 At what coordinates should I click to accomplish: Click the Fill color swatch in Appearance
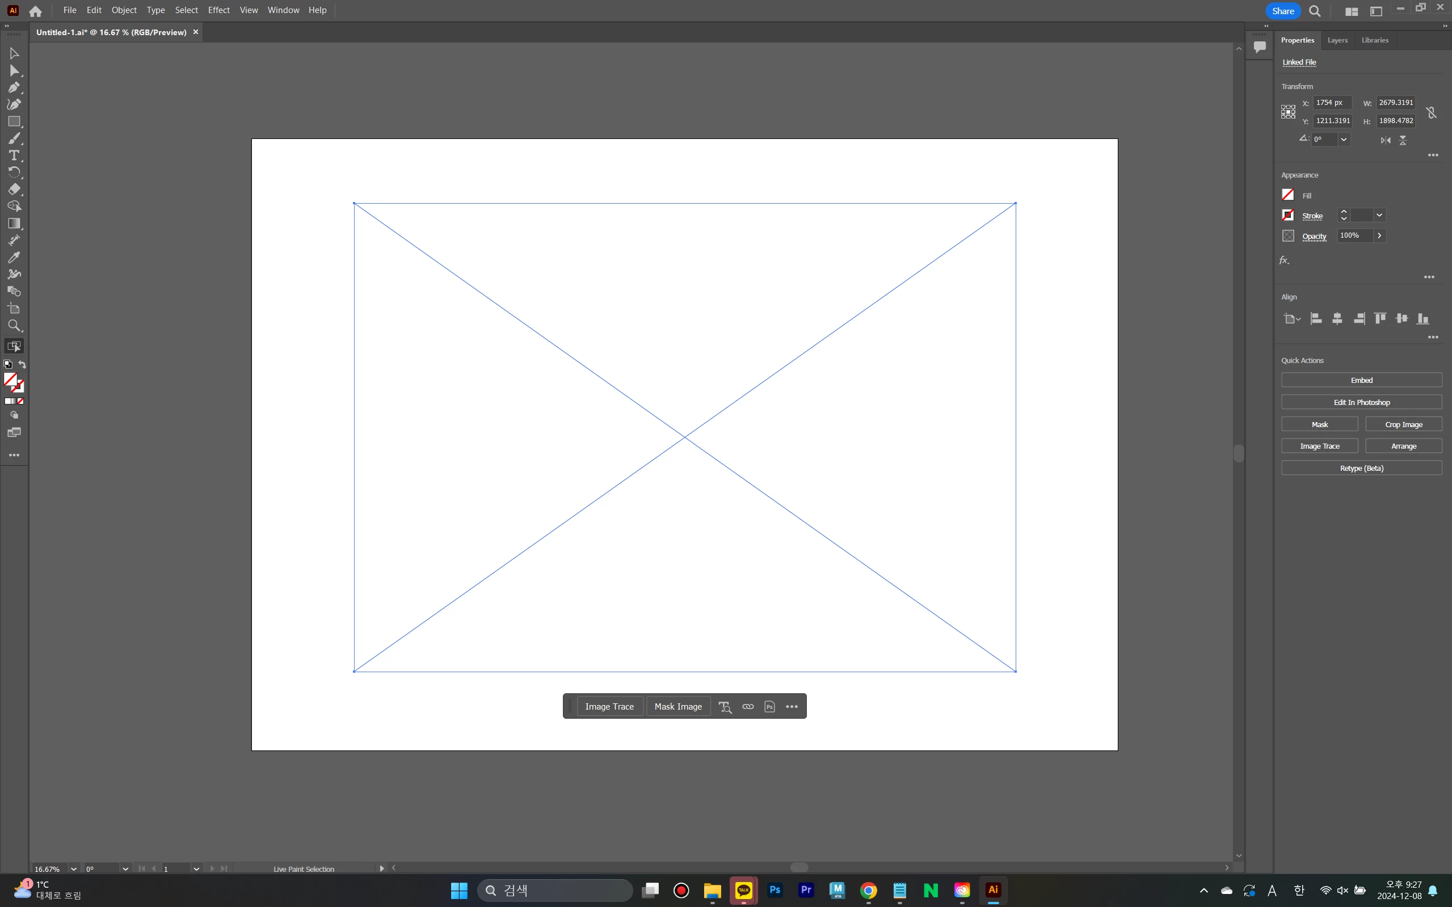tap(1287, 195)
